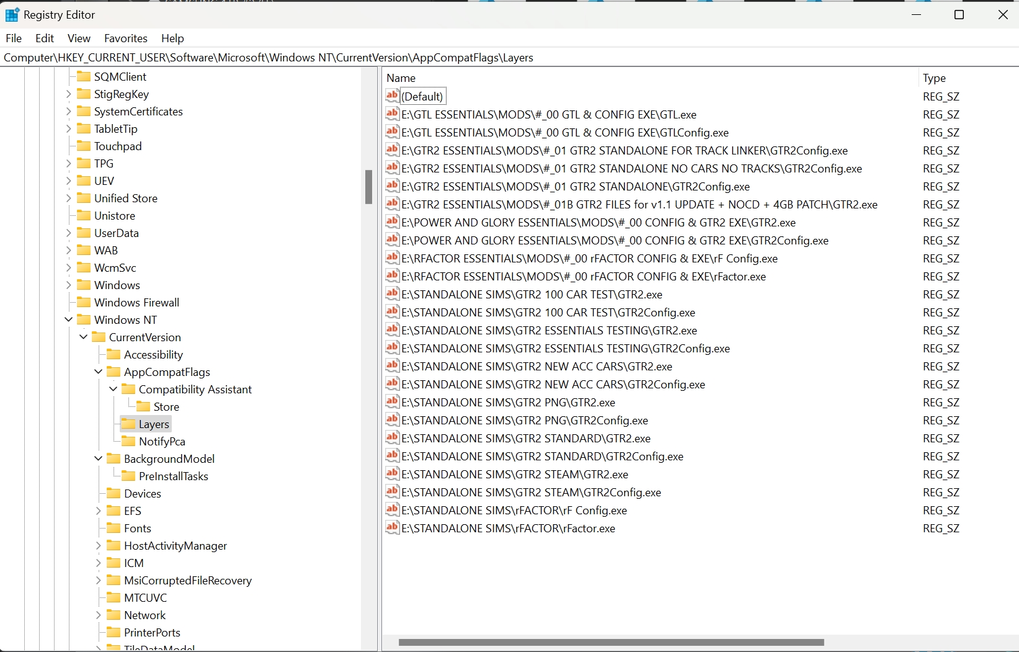This screenshot has width=1019, height=652.
Task: Collapse the AppCompatFlags key
Action: coord(98,372)
